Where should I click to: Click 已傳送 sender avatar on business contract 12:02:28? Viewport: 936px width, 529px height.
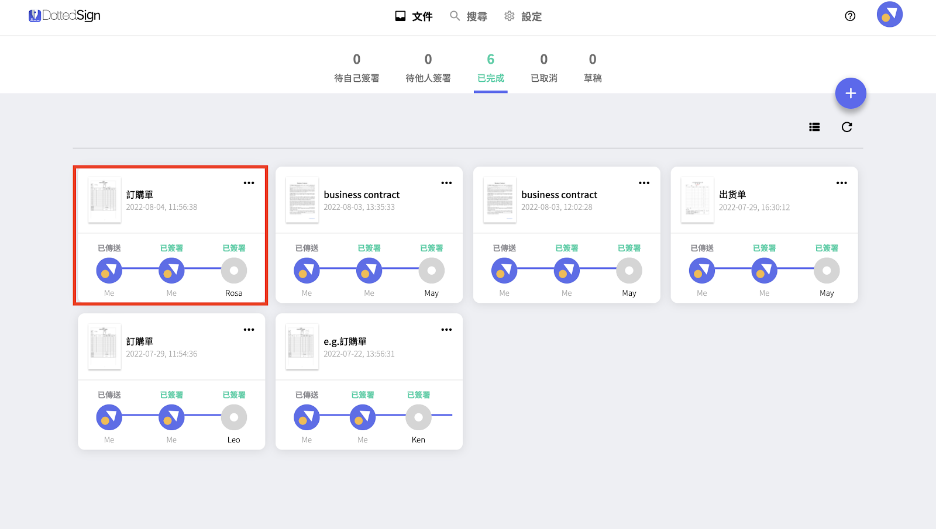pyautogui.click(x=504, y=271)
